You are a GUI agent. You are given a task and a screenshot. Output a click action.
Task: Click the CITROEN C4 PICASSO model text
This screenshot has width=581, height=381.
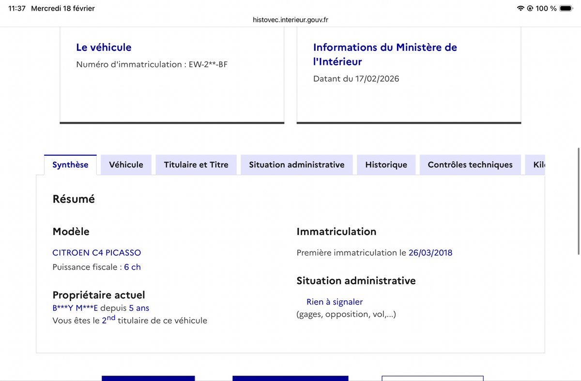click(x=97, y=252)
